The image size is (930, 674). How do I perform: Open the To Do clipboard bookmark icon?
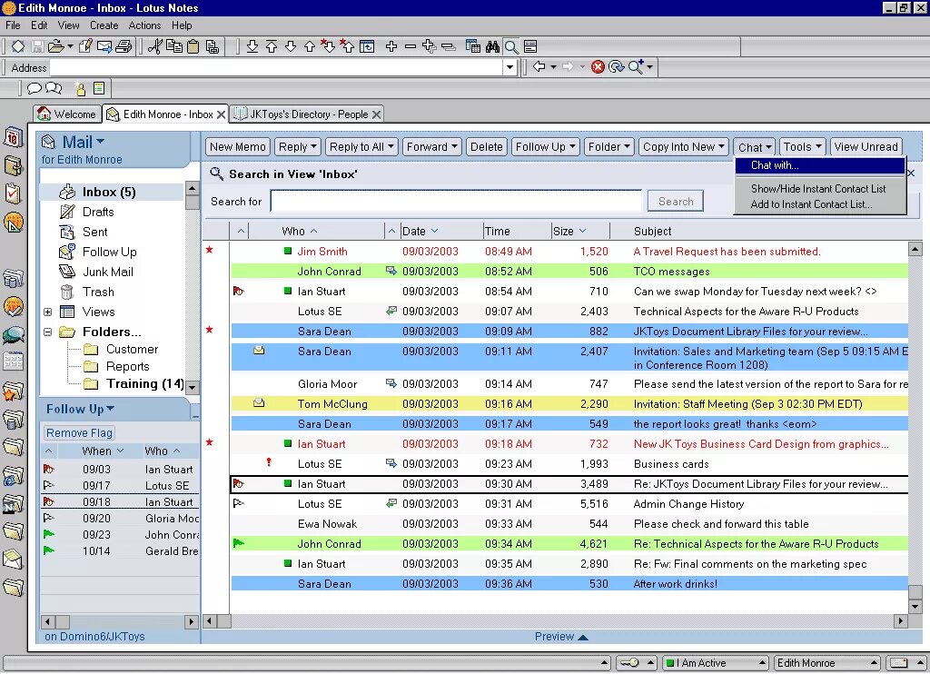tap(13, 193)
